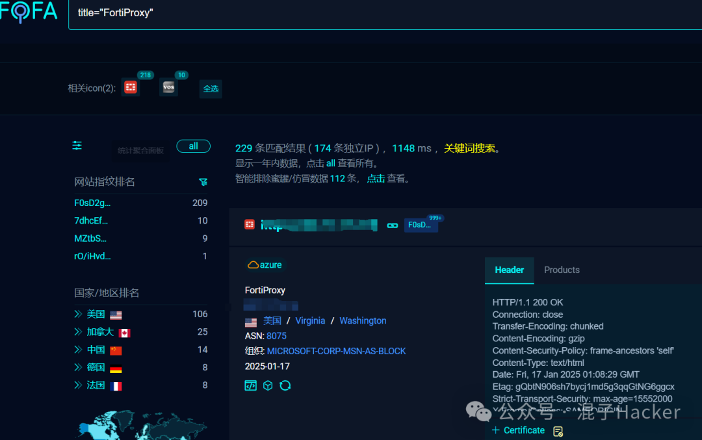
Task: Click 点击 to view excluded honeypot data
Action: 376,179
